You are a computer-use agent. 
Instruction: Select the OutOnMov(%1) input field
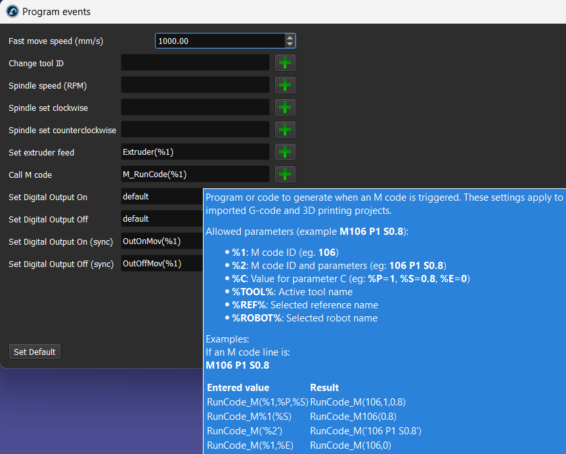(162, 241)
